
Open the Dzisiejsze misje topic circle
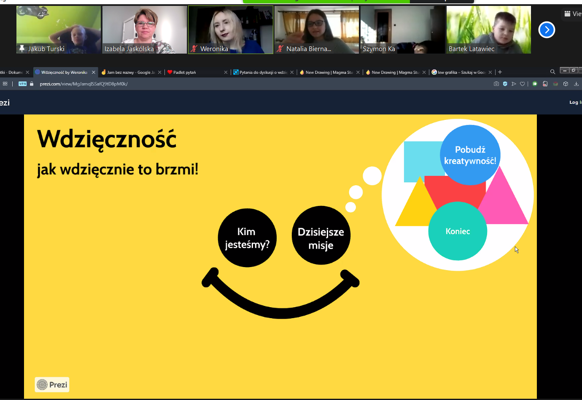click(321, 235)
